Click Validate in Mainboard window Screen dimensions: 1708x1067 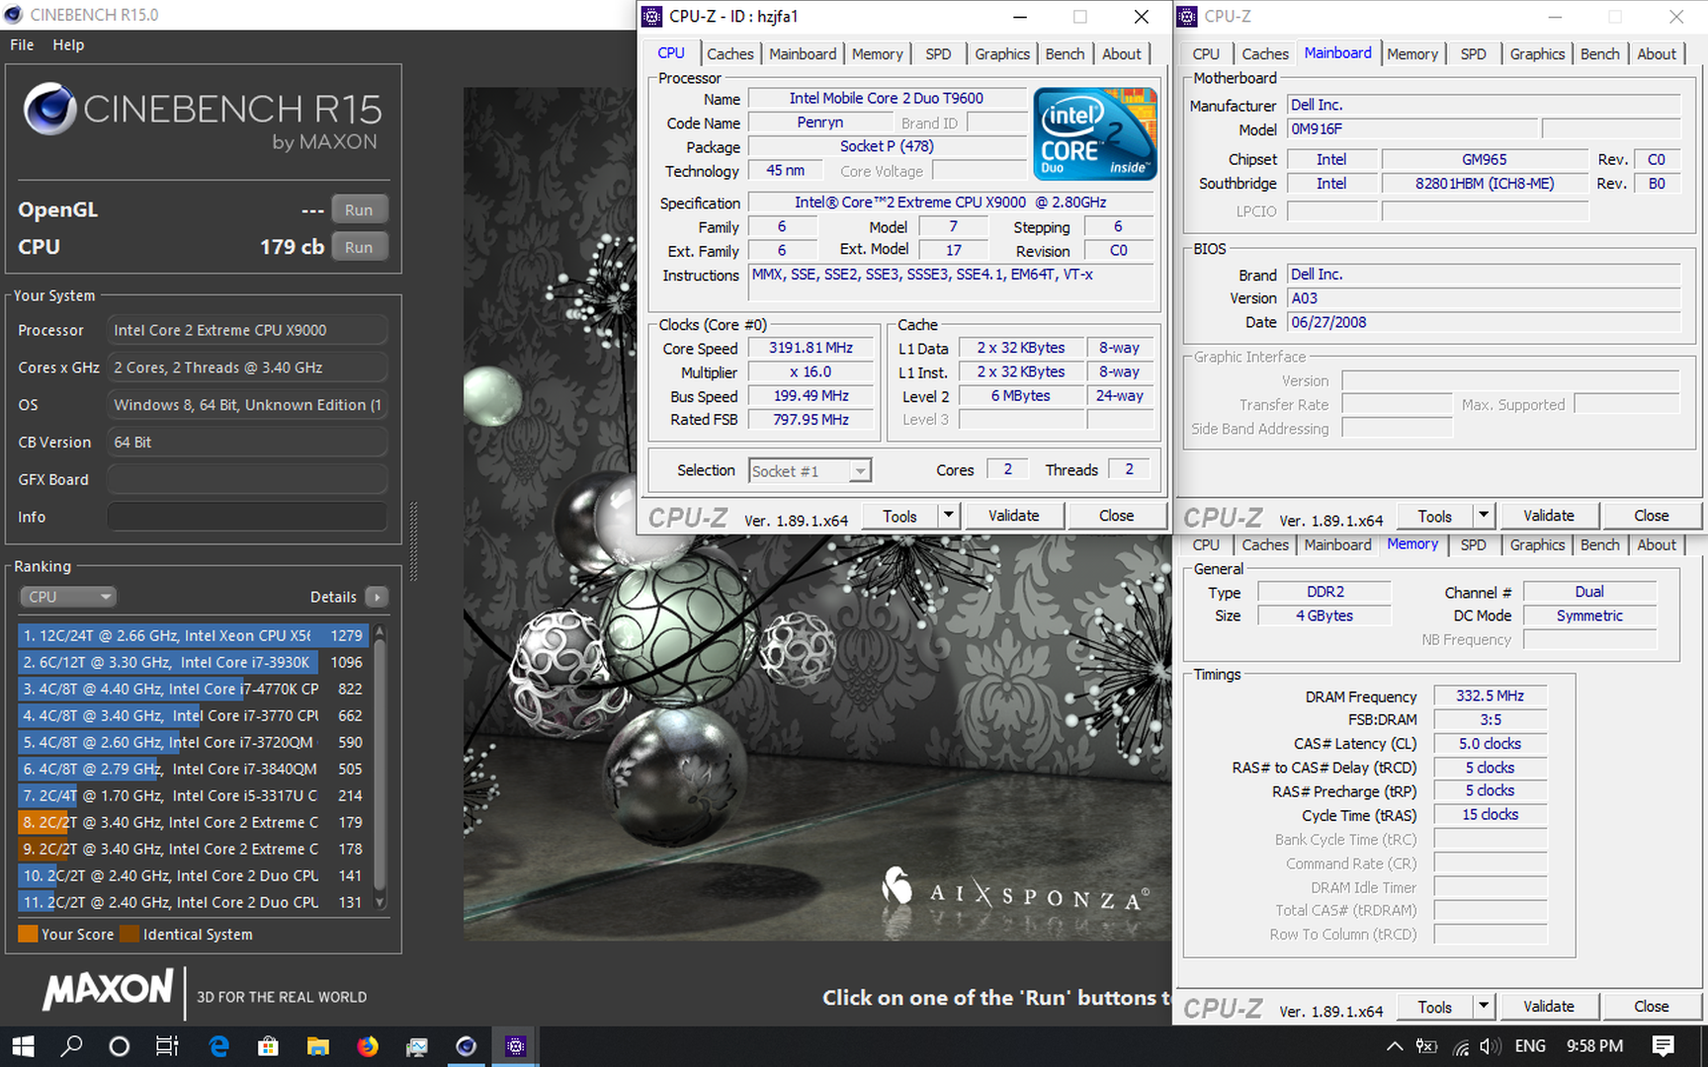coord(1548,516)
